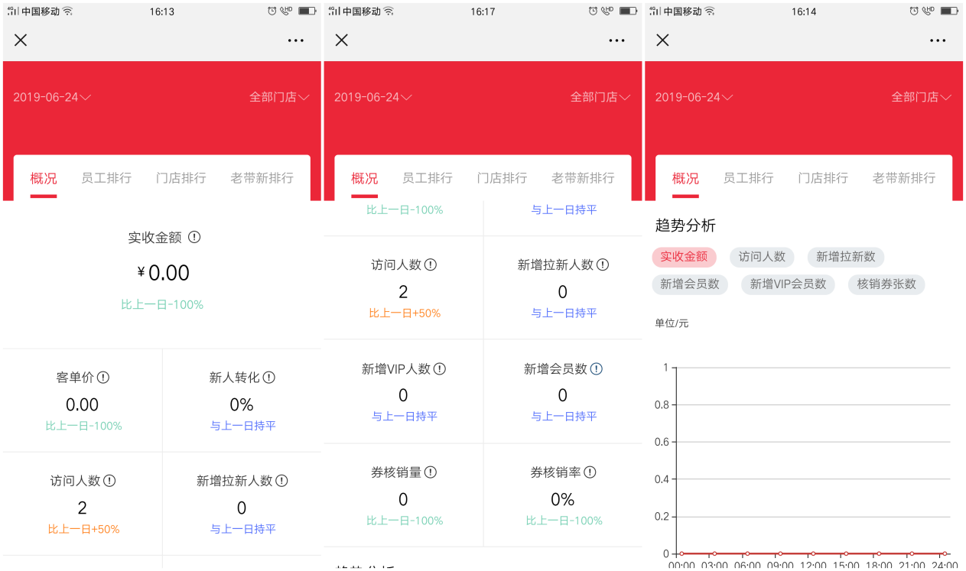The width and height of the screenshot is (966, 571).
Task: Tap the info icon next to 券核销率
Action: pos(590,472)
